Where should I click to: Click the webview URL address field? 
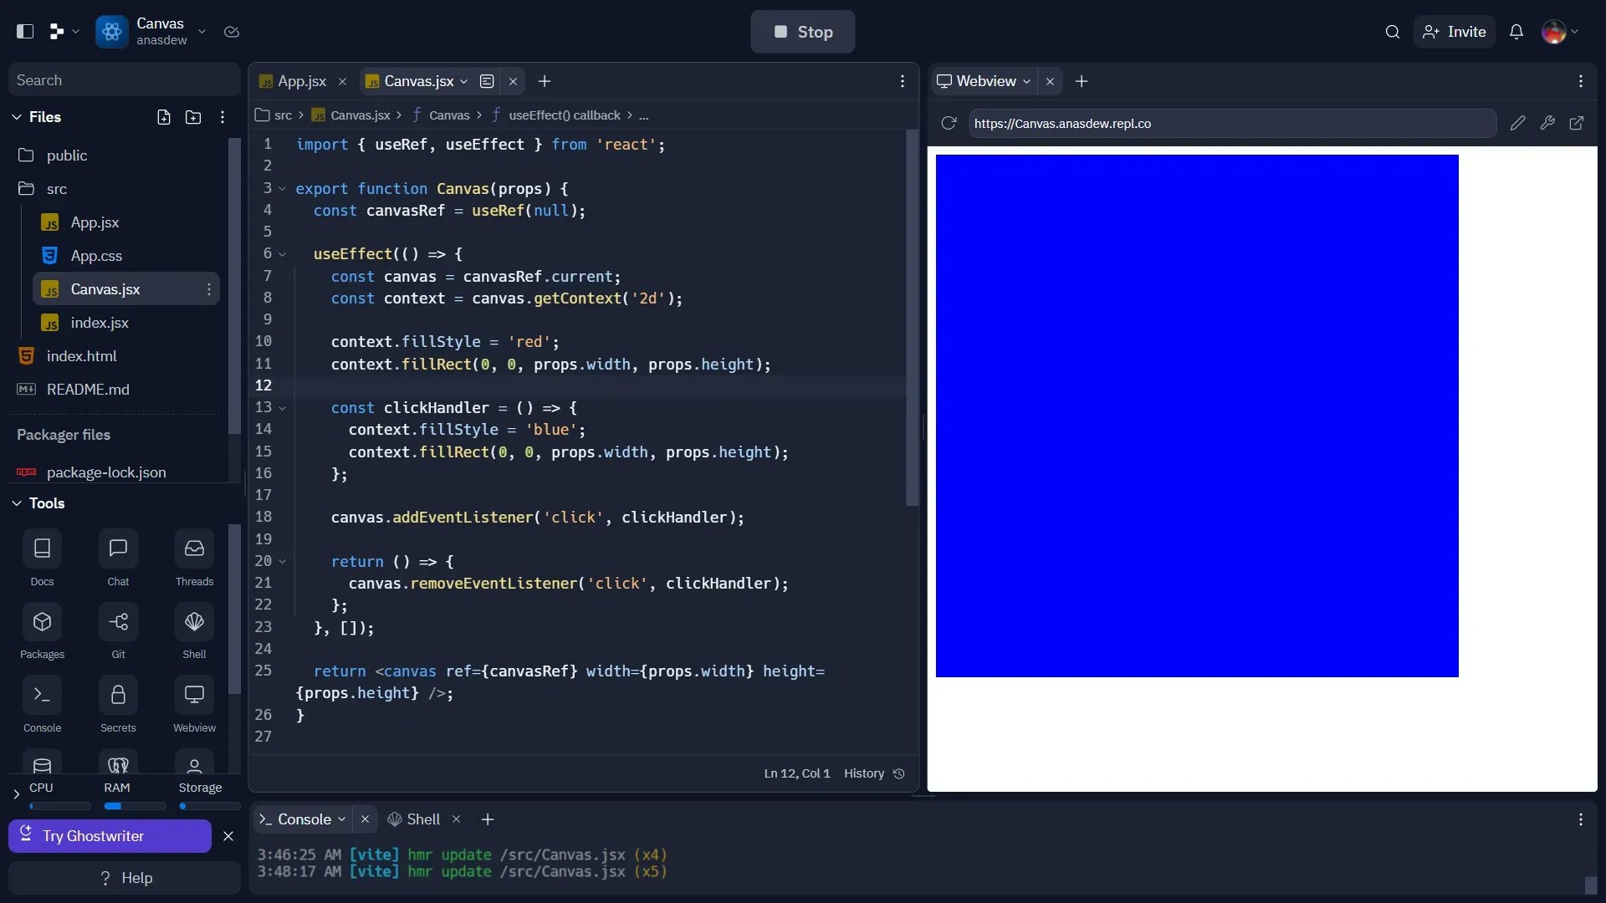(1230, 123)
